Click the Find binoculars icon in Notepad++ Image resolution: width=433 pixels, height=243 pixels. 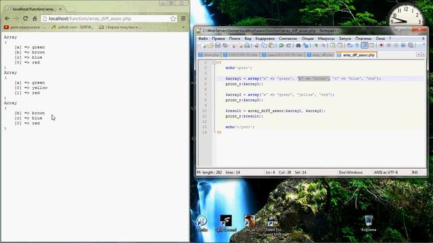[x=298, y=45]
